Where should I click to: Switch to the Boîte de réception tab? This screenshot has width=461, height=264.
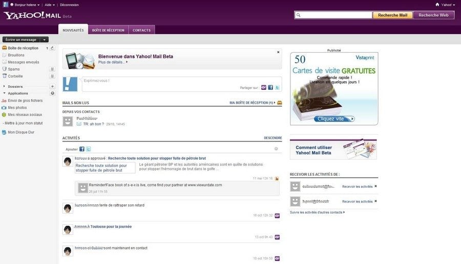coord(108,30)
